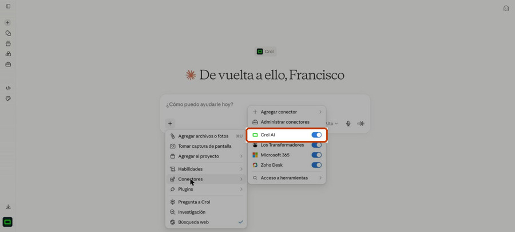The width and height of the screenshot is (515, 232).
Task: Click the Crol organization badge above greeting
Action: tap(265, 52)
